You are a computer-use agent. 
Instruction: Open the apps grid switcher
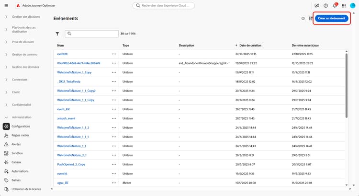pos(344,5)
